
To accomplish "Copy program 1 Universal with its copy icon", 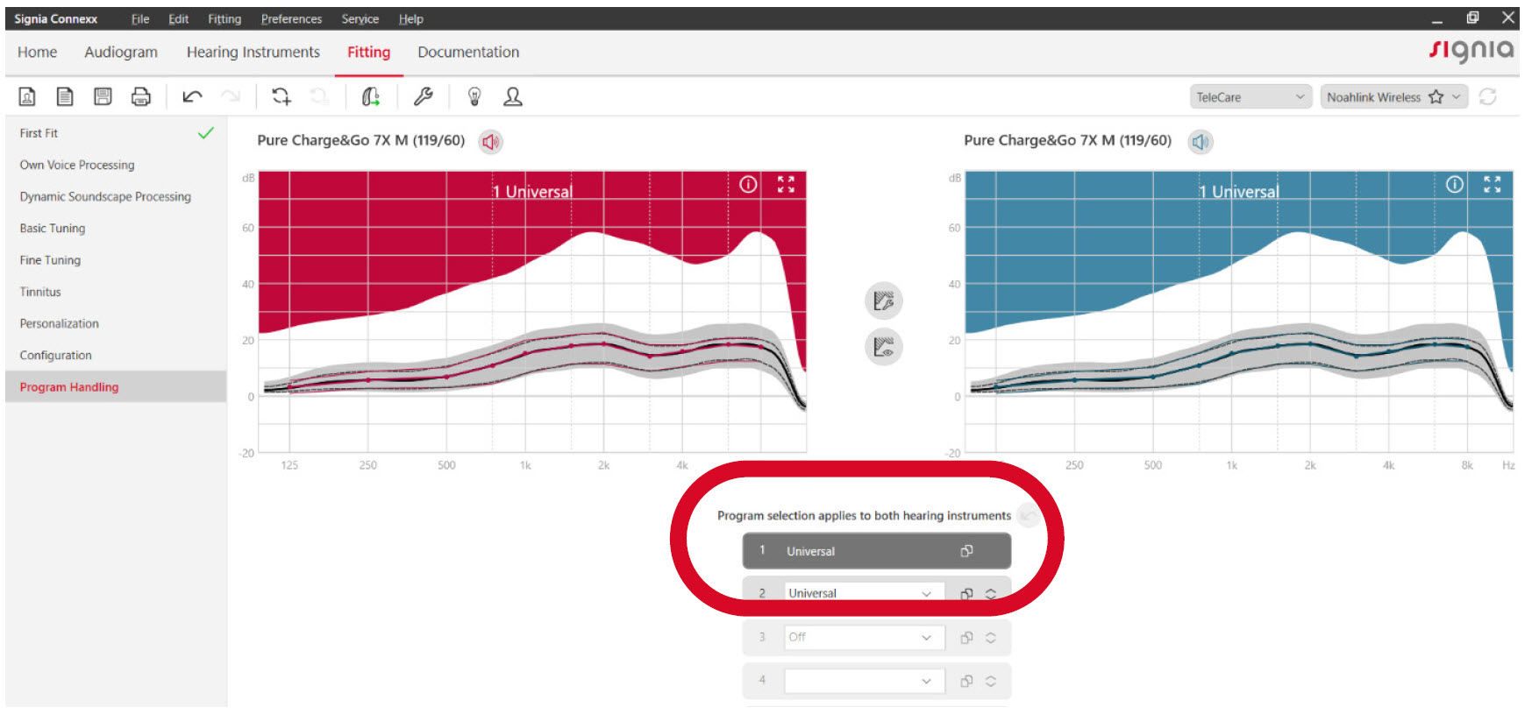I will click(x=966, y=551).
